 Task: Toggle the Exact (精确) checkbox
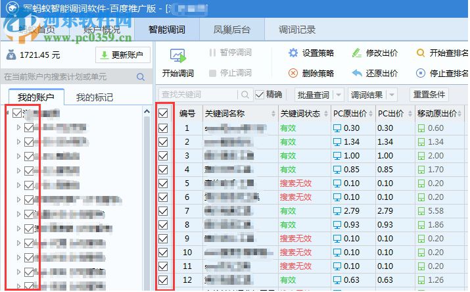point(259,95)
